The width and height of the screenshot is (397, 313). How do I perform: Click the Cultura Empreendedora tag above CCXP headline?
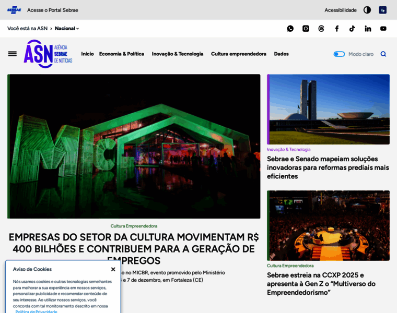coord(290,266)
